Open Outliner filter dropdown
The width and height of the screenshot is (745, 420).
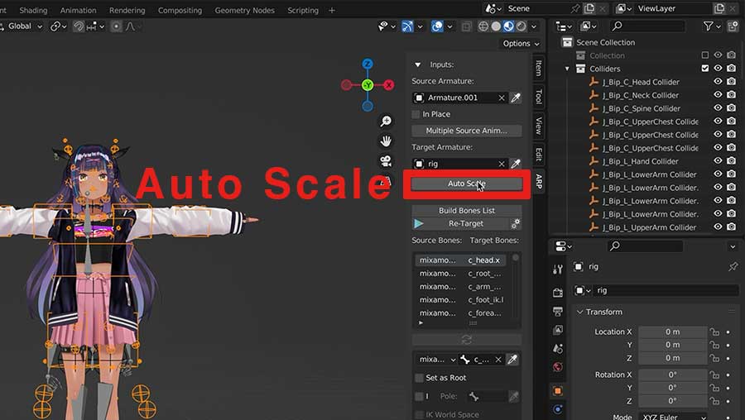click(x=711, y=26)
